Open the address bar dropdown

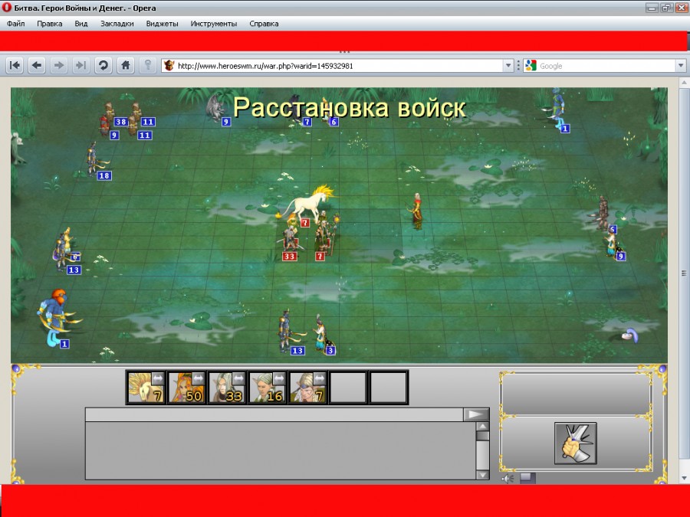(508, 66)
